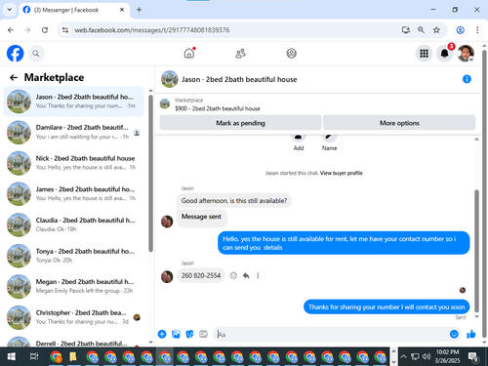Choose a GIF icon in composer
Image resolution: width=488 pixels, height=366 pixels.
pos(203,334)
